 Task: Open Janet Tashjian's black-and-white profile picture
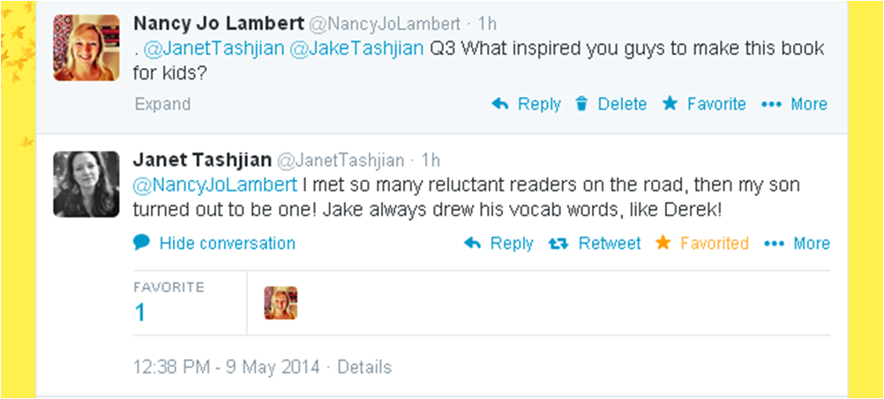(86, 184)
